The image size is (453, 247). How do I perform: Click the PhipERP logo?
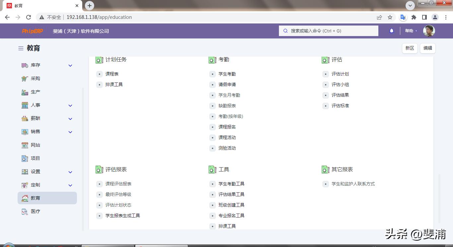(x=32, y=31)
